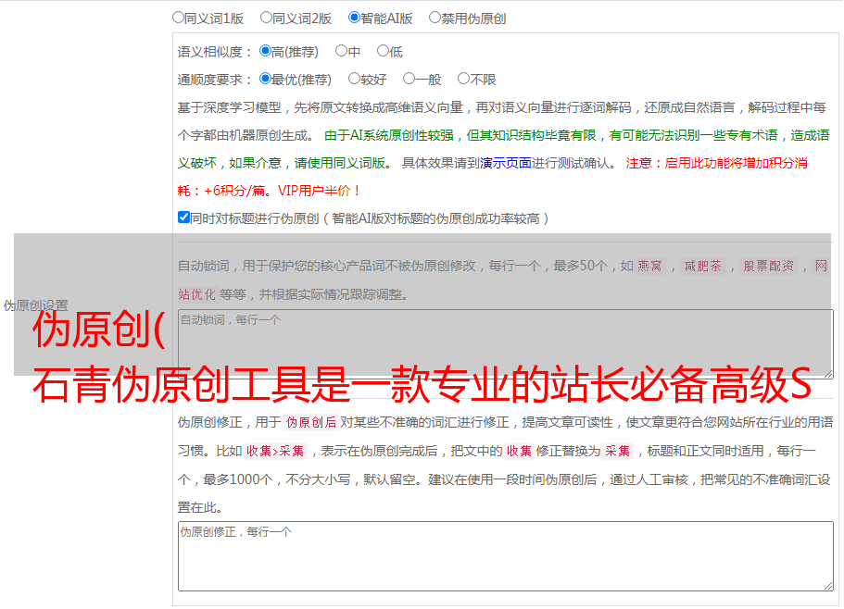Click the 收集>采集 example tag

(275, 451)
